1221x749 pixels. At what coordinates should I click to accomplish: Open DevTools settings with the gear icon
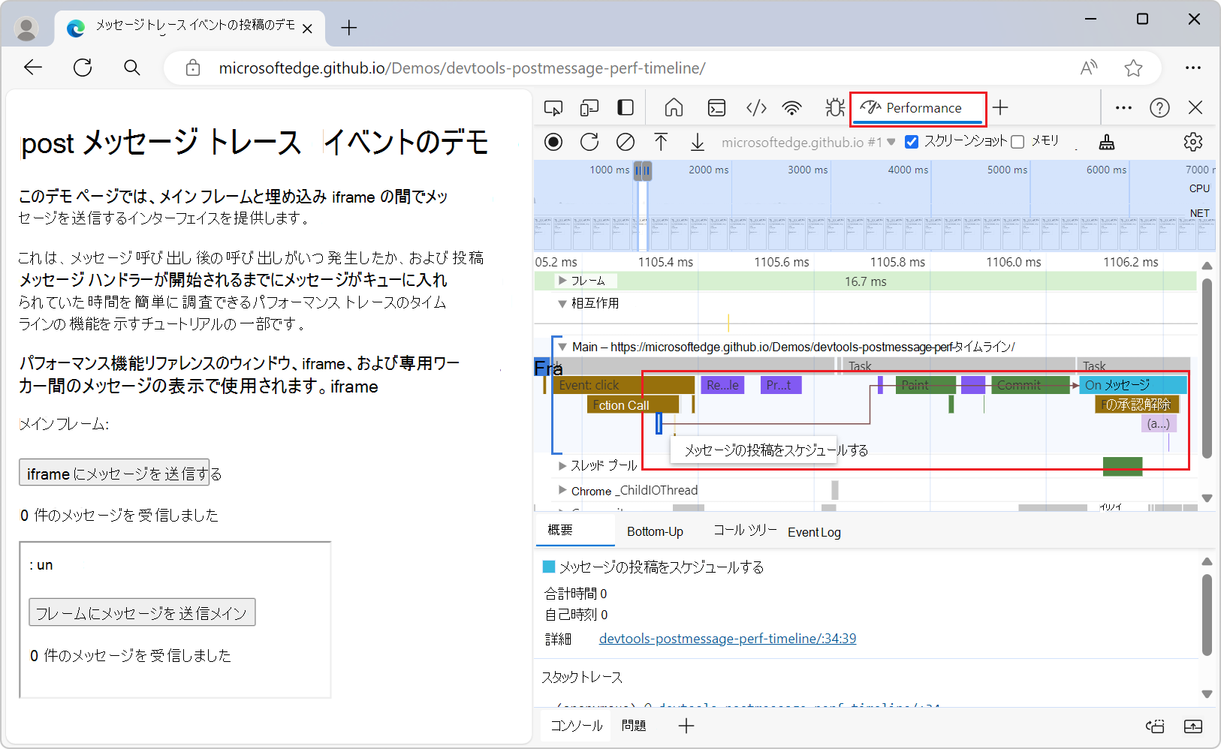(x=1193, y=142)
